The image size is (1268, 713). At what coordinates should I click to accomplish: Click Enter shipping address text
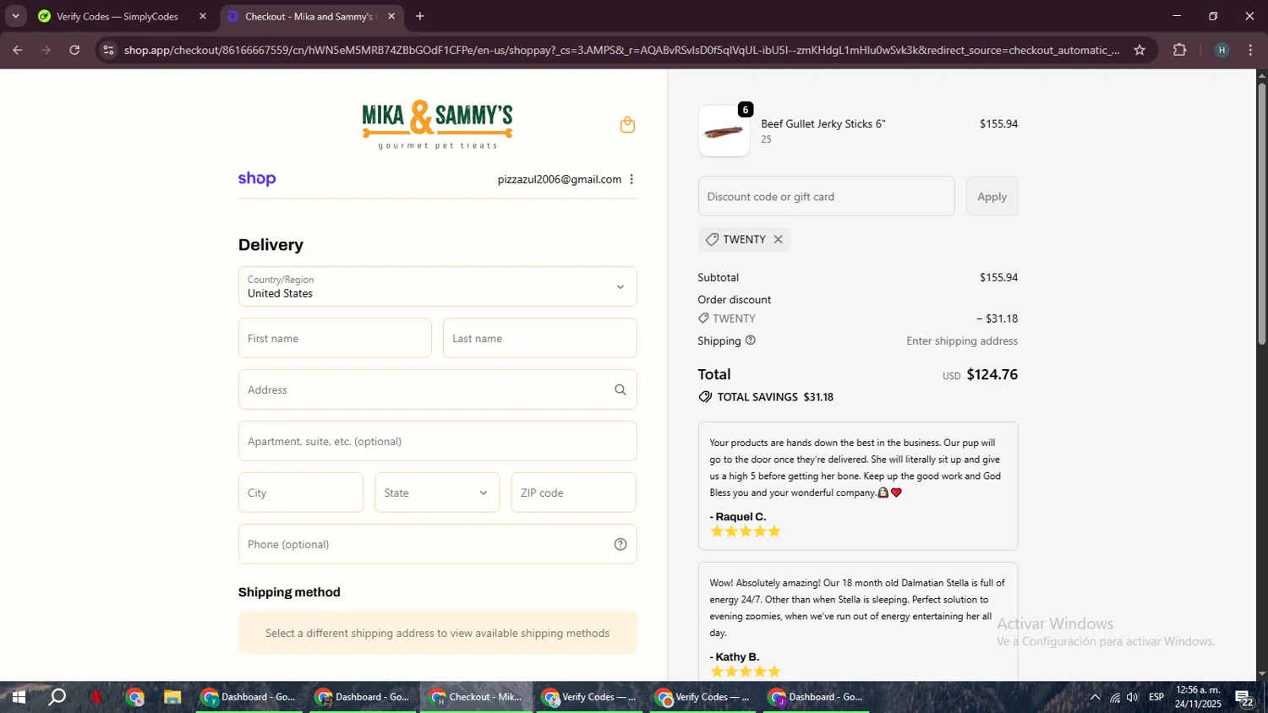(x=962, y=340)
